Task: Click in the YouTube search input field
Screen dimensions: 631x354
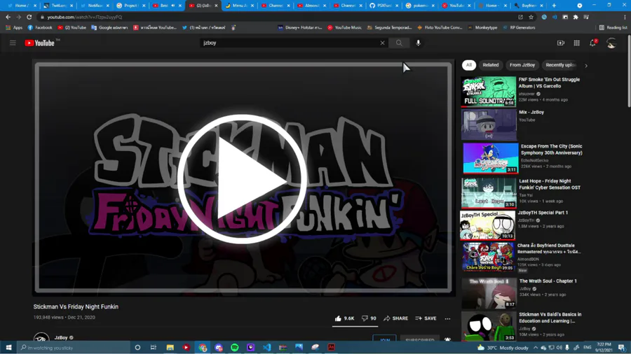Action: click(290, 43)
